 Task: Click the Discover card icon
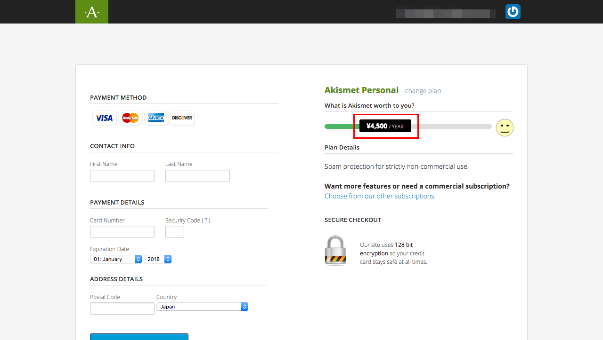click(182, 118)
